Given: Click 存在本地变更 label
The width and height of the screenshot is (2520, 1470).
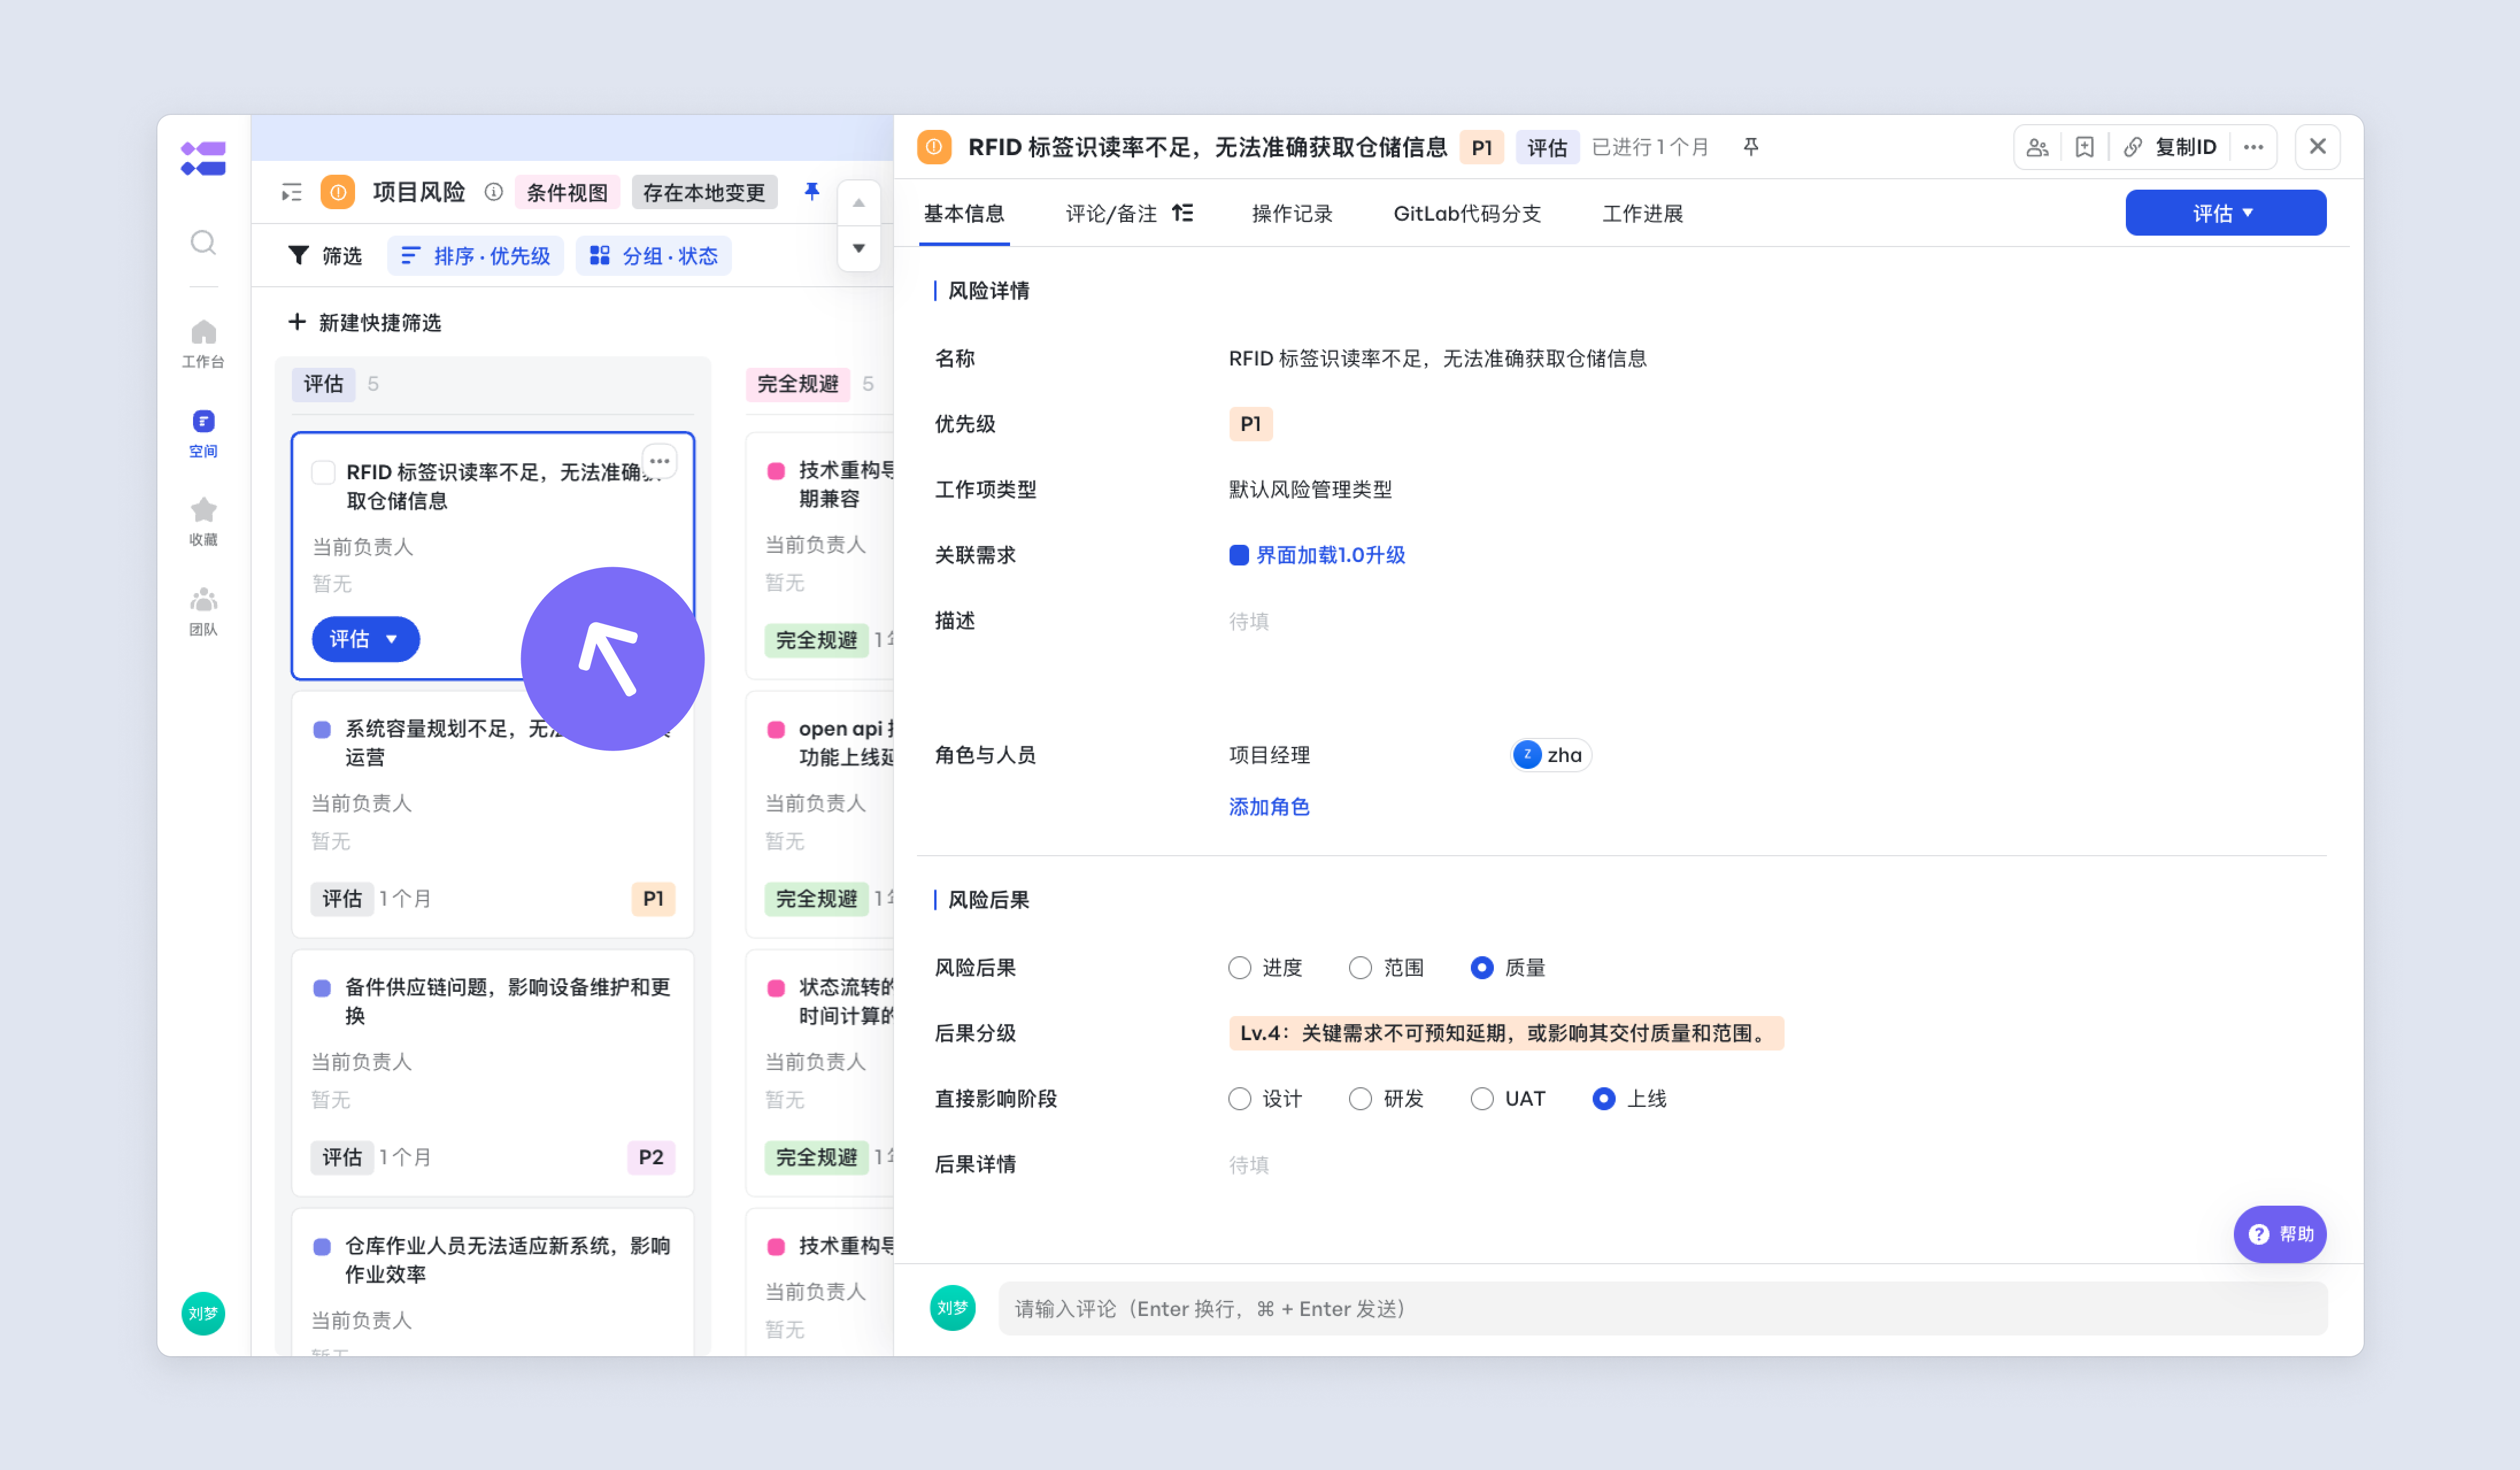Looking at the screenshot, I should coord(704,192).
